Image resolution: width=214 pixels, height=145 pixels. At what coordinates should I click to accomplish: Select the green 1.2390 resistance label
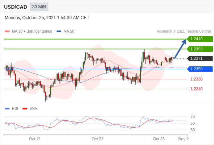tap(200, 49)
